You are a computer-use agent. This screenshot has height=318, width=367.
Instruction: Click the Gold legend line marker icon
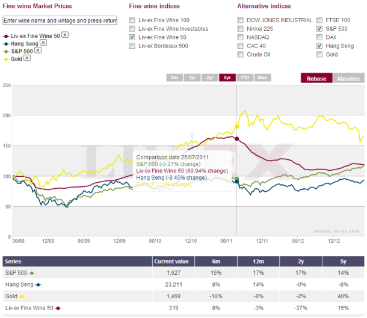[5, 59]
